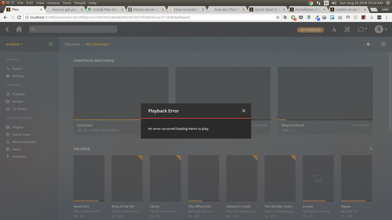Expand the erskine server dropdown
The height and width of the screenshot is (220, 392).
15,44
